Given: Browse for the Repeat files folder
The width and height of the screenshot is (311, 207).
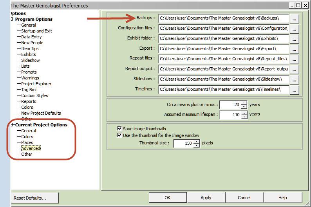Looking at the screenshot, I should pyautogui.click(x=294, y=59).
